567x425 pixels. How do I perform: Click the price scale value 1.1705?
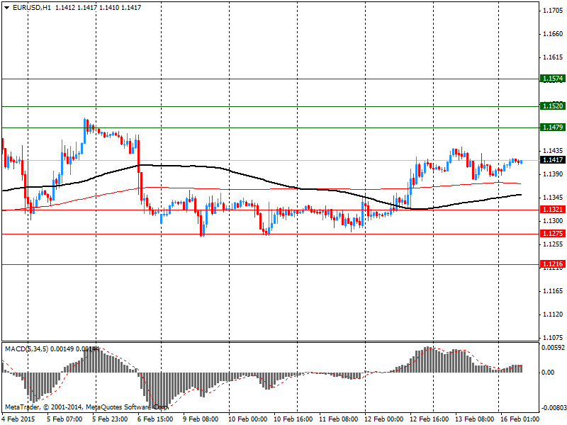click(553, 11)
